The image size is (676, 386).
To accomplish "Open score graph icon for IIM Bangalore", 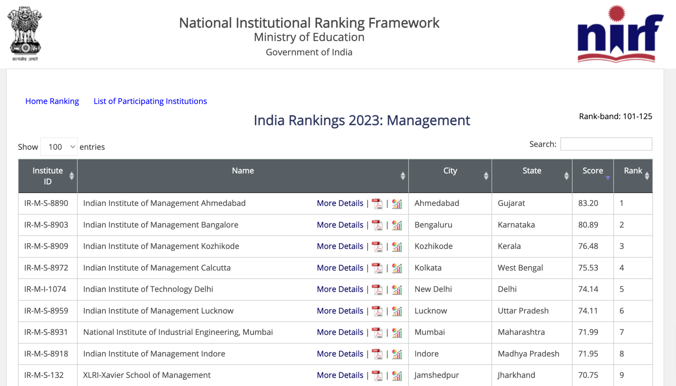I will tap(397, 225).
